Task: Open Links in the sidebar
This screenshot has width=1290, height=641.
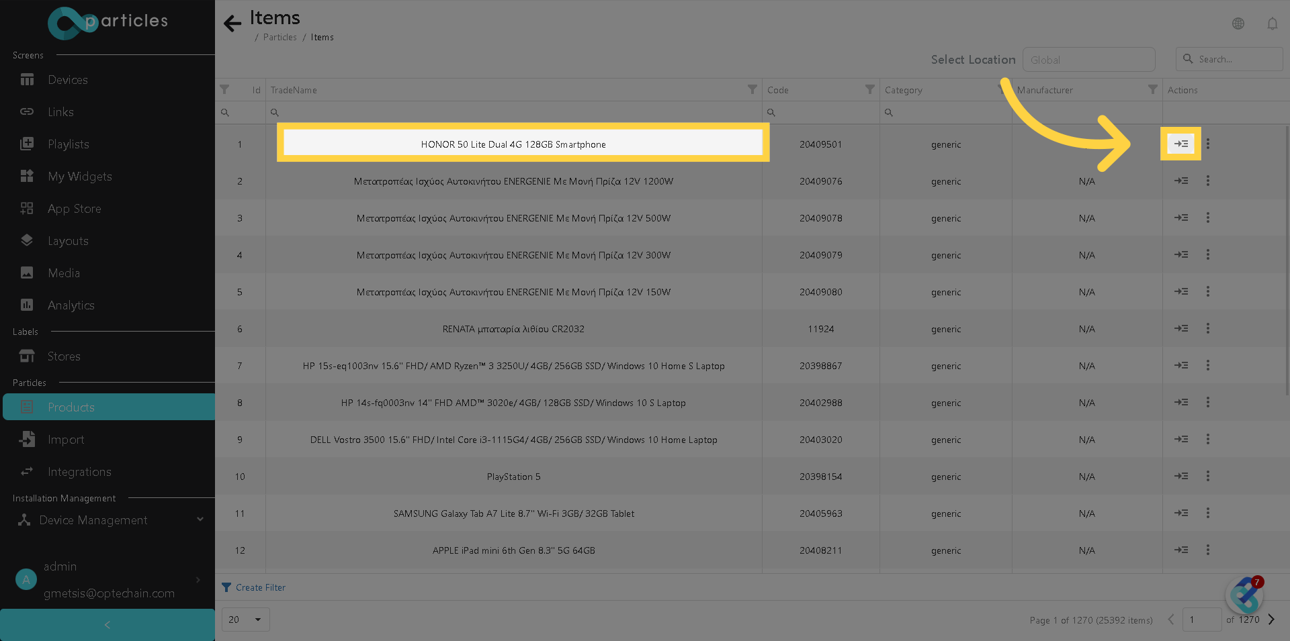Action: click(60, 112)
